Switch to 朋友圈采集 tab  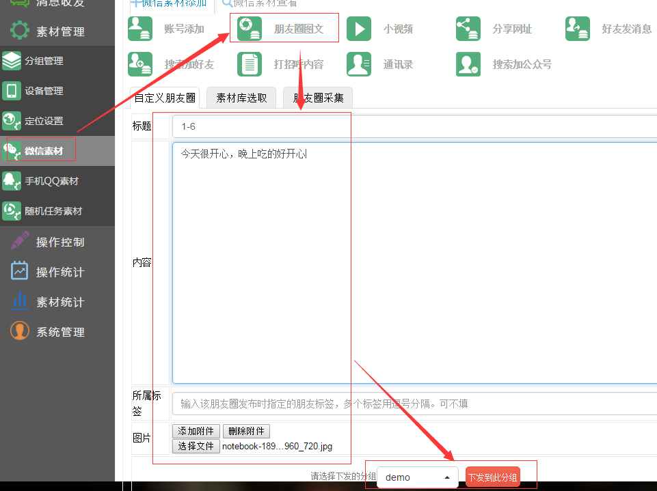point(318,98)
